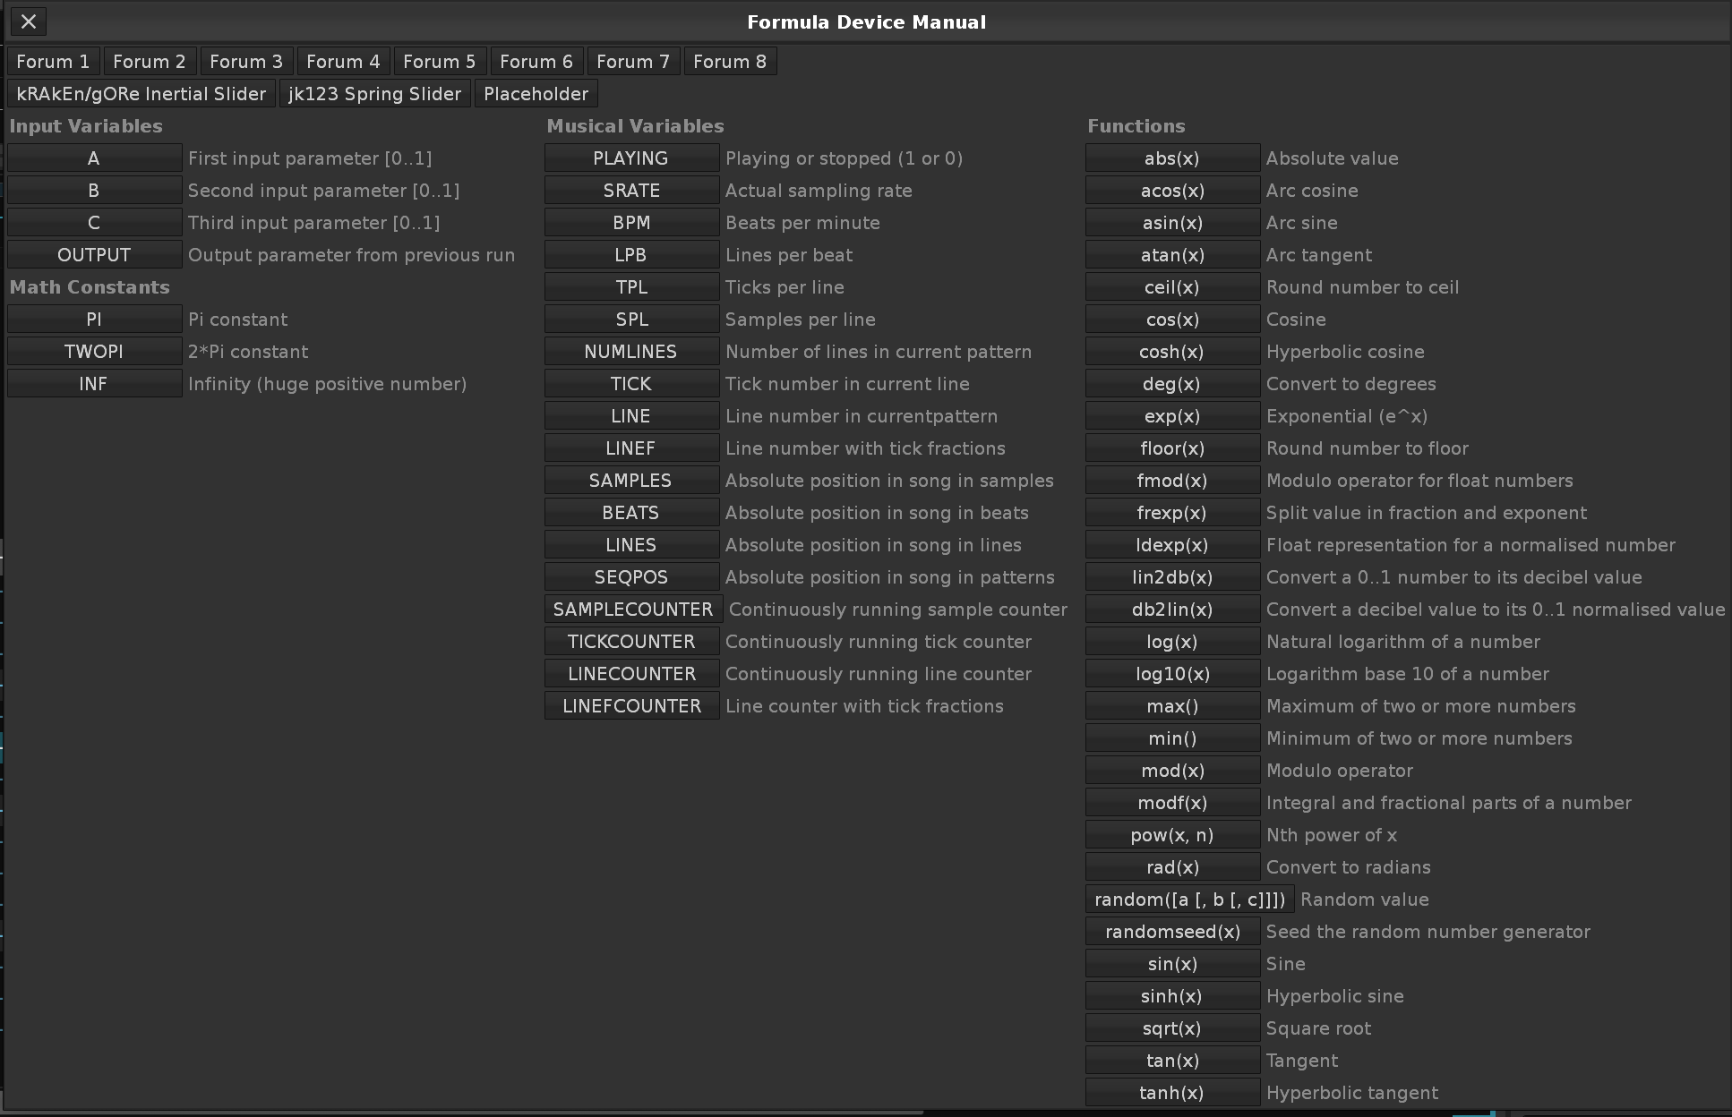Insert the SAMPLECOUNTER variable
Screen dimensions: 1732x1117
[x=633, y=610]
